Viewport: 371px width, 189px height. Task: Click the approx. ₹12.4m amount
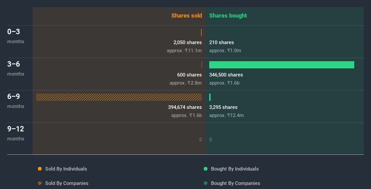coord(226,115)
